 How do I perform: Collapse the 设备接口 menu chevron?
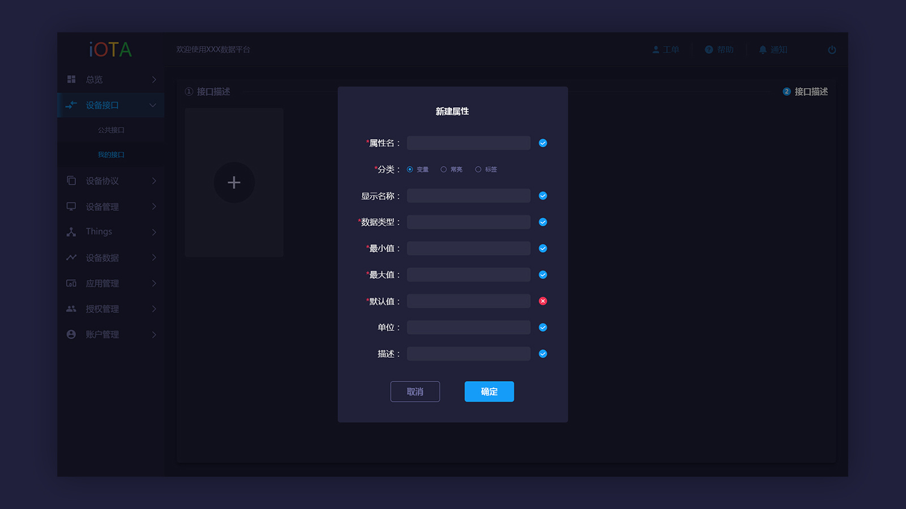tap(152, 105)
